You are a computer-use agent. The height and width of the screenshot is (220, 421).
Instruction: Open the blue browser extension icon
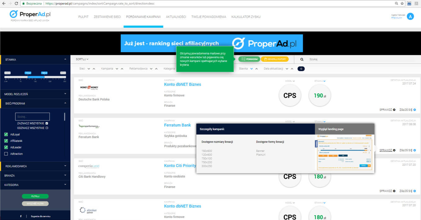tap(409, 3)
